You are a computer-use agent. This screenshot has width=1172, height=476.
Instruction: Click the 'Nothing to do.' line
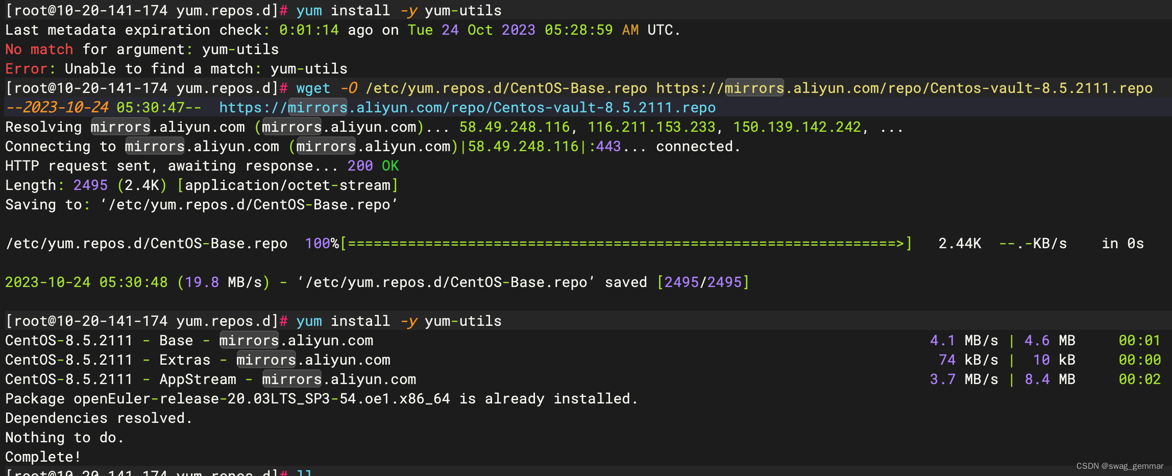[64, 437]
